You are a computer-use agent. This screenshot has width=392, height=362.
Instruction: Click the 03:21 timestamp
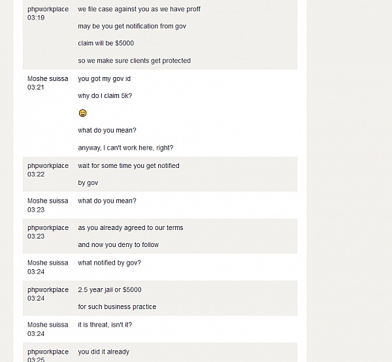36,88
